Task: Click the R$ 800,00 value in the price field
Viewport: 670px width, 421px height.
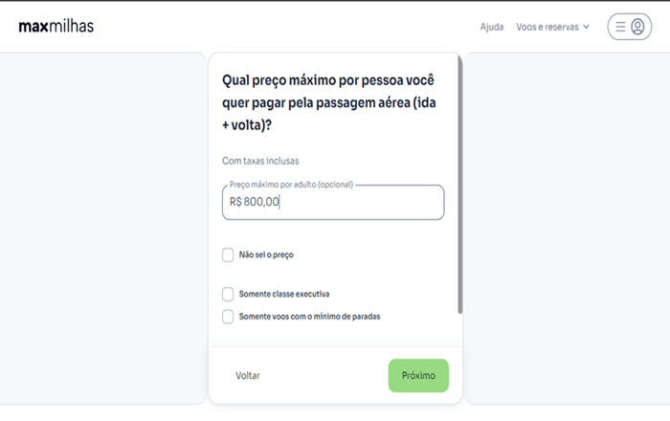Action: (x=254, y=203)
